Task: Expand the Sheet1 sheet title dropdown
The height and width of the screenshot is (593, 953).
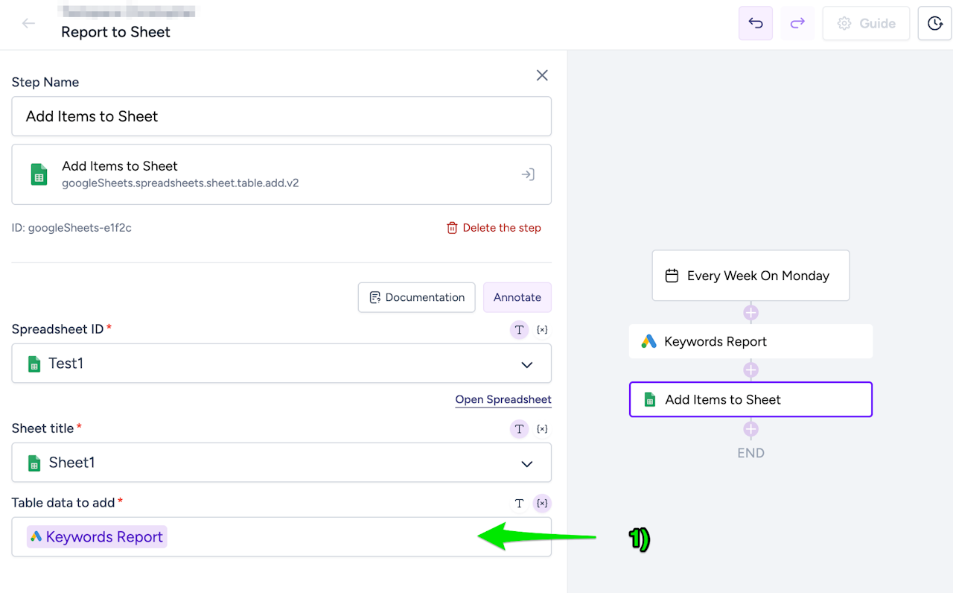Action: (527, 463)
